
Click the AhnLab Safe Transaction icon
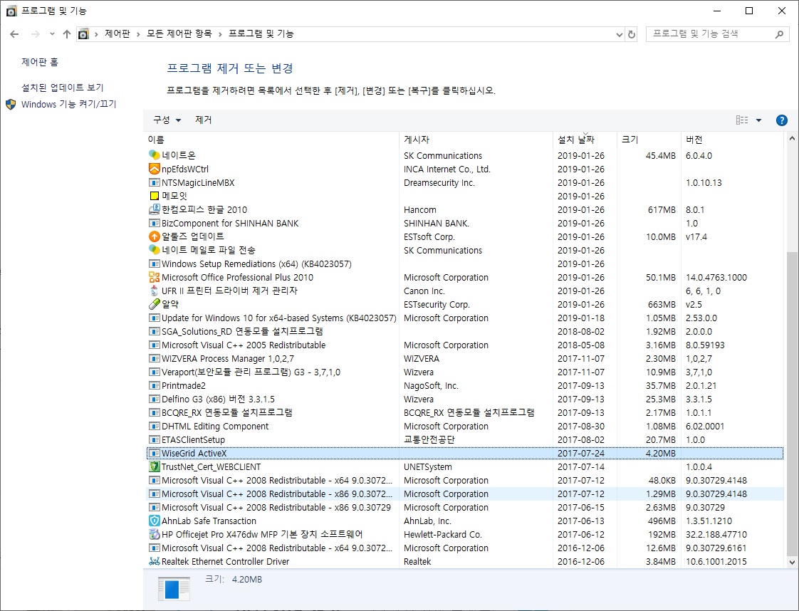154,521
